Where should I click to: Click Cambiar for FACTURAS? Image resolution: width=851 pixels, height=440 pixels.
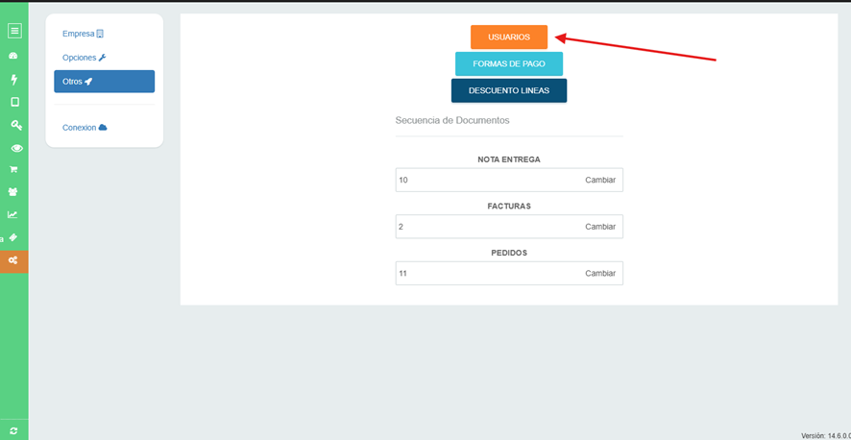[600, 227]
